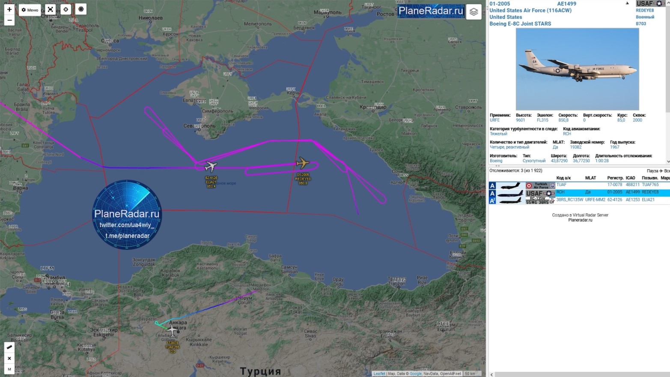Select the ruler measure tool
The width and height of the screenshot is (670, 377).
(x=9, y=347)
